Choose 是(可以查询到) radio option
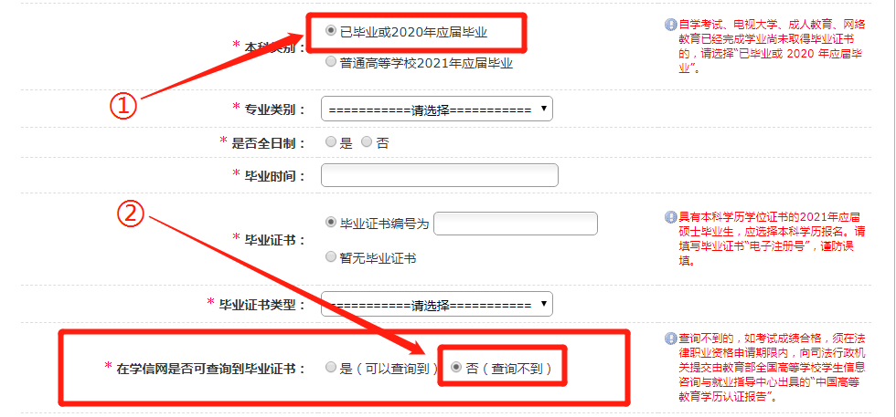The width and height of the screenshot is (896, 417). (x=330, y=368)
